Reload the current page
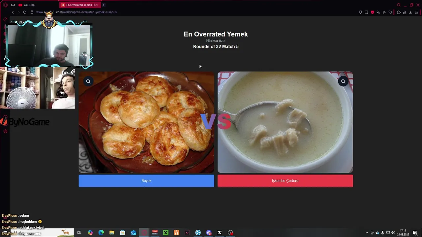The image size is (422, 237). tap(24, 12)
